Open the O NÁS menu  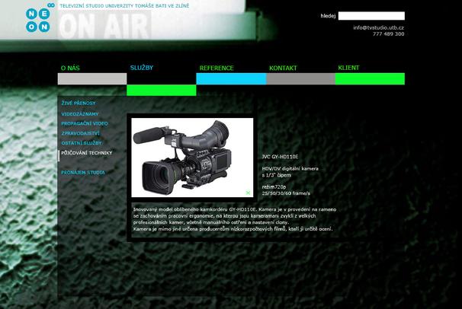(x=69, y=68)
